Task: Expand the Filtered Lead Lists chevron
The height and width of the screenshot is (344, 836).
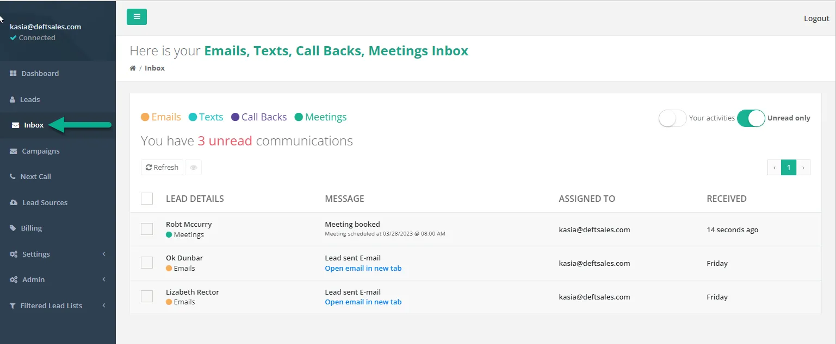Action: click(104, 305)
